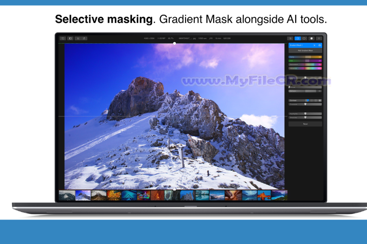Select the Gradient Mask 1 row
Viewport: 367px width, 244px height.
[305, 45]
